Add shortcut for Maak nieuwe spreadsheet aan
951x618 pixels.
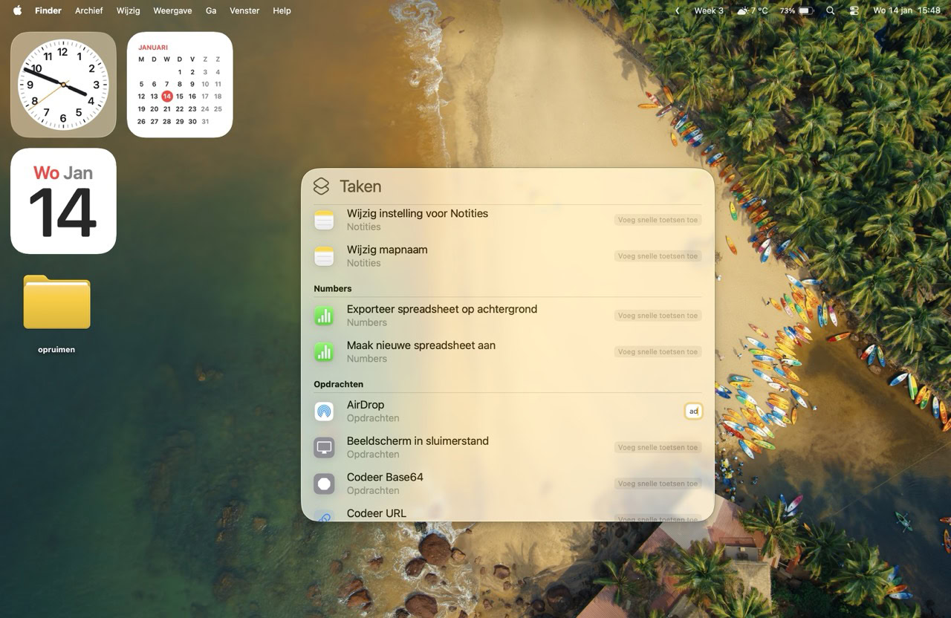coord(658,352)
